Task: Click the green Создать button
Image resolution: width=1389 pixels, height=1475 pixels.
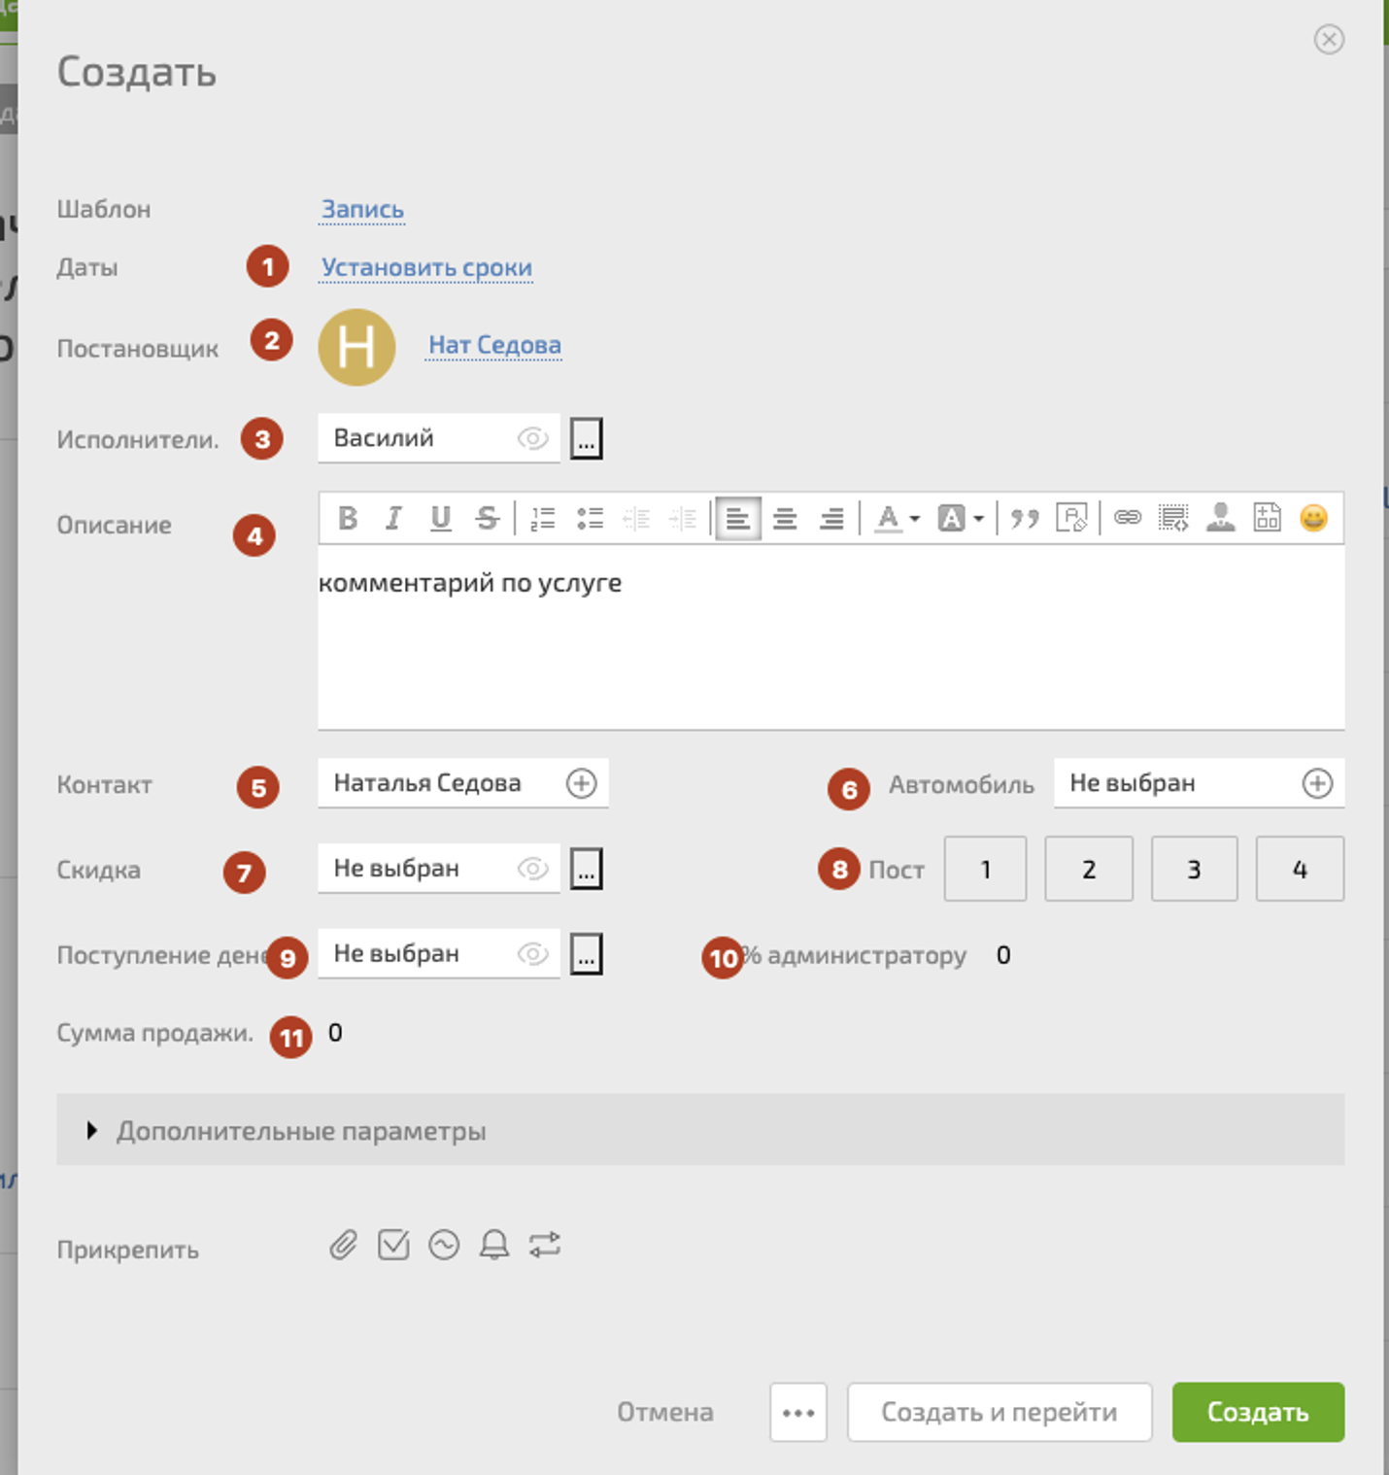Action: [1257, 1412]
